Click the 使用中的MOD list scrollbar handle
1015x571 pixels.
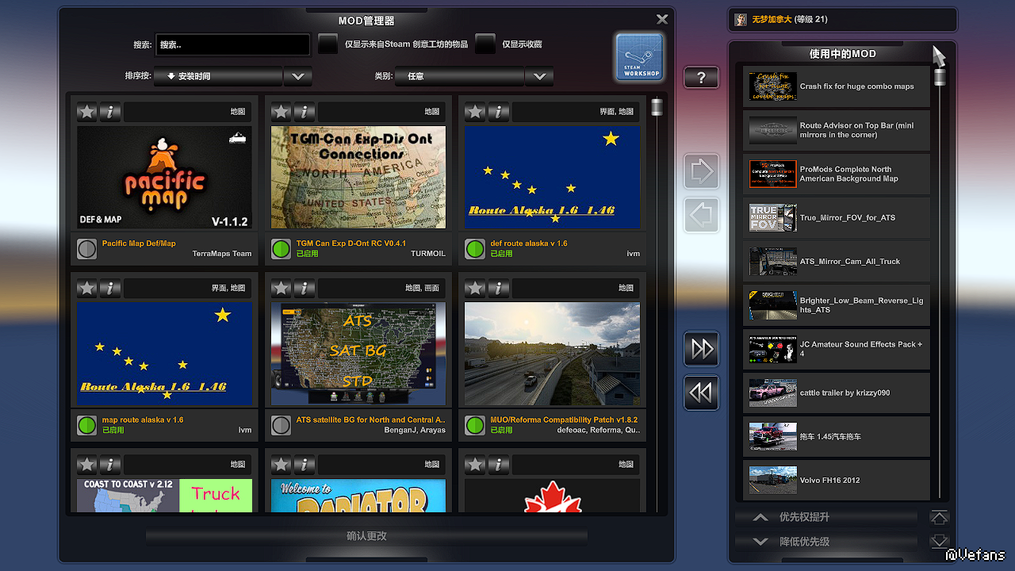pos(940,77)
